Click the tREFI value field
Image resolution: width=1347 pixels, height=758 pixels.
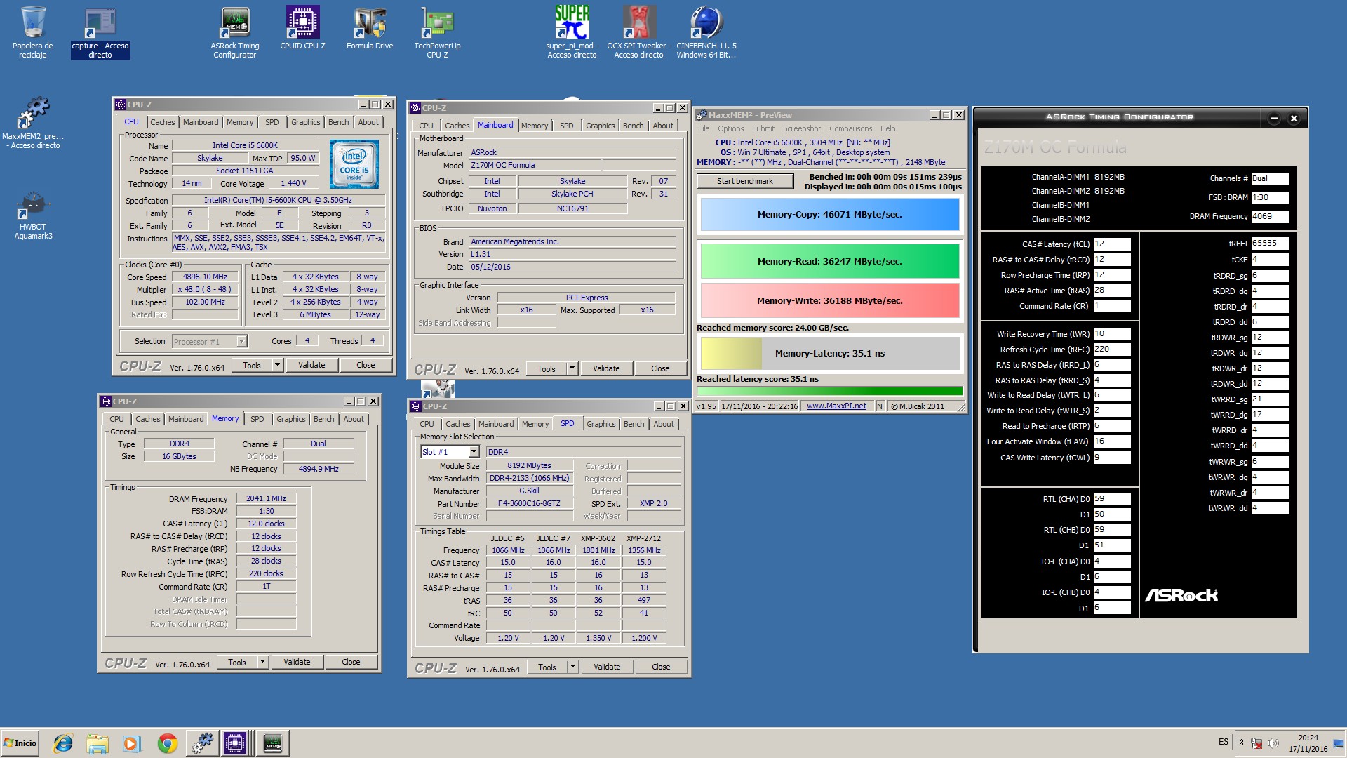(1270, 244)
